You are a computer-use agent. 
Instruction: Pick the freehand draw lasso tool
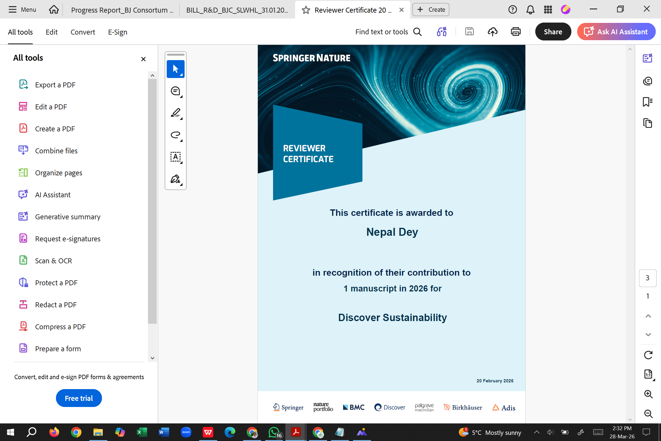(175, 135)
